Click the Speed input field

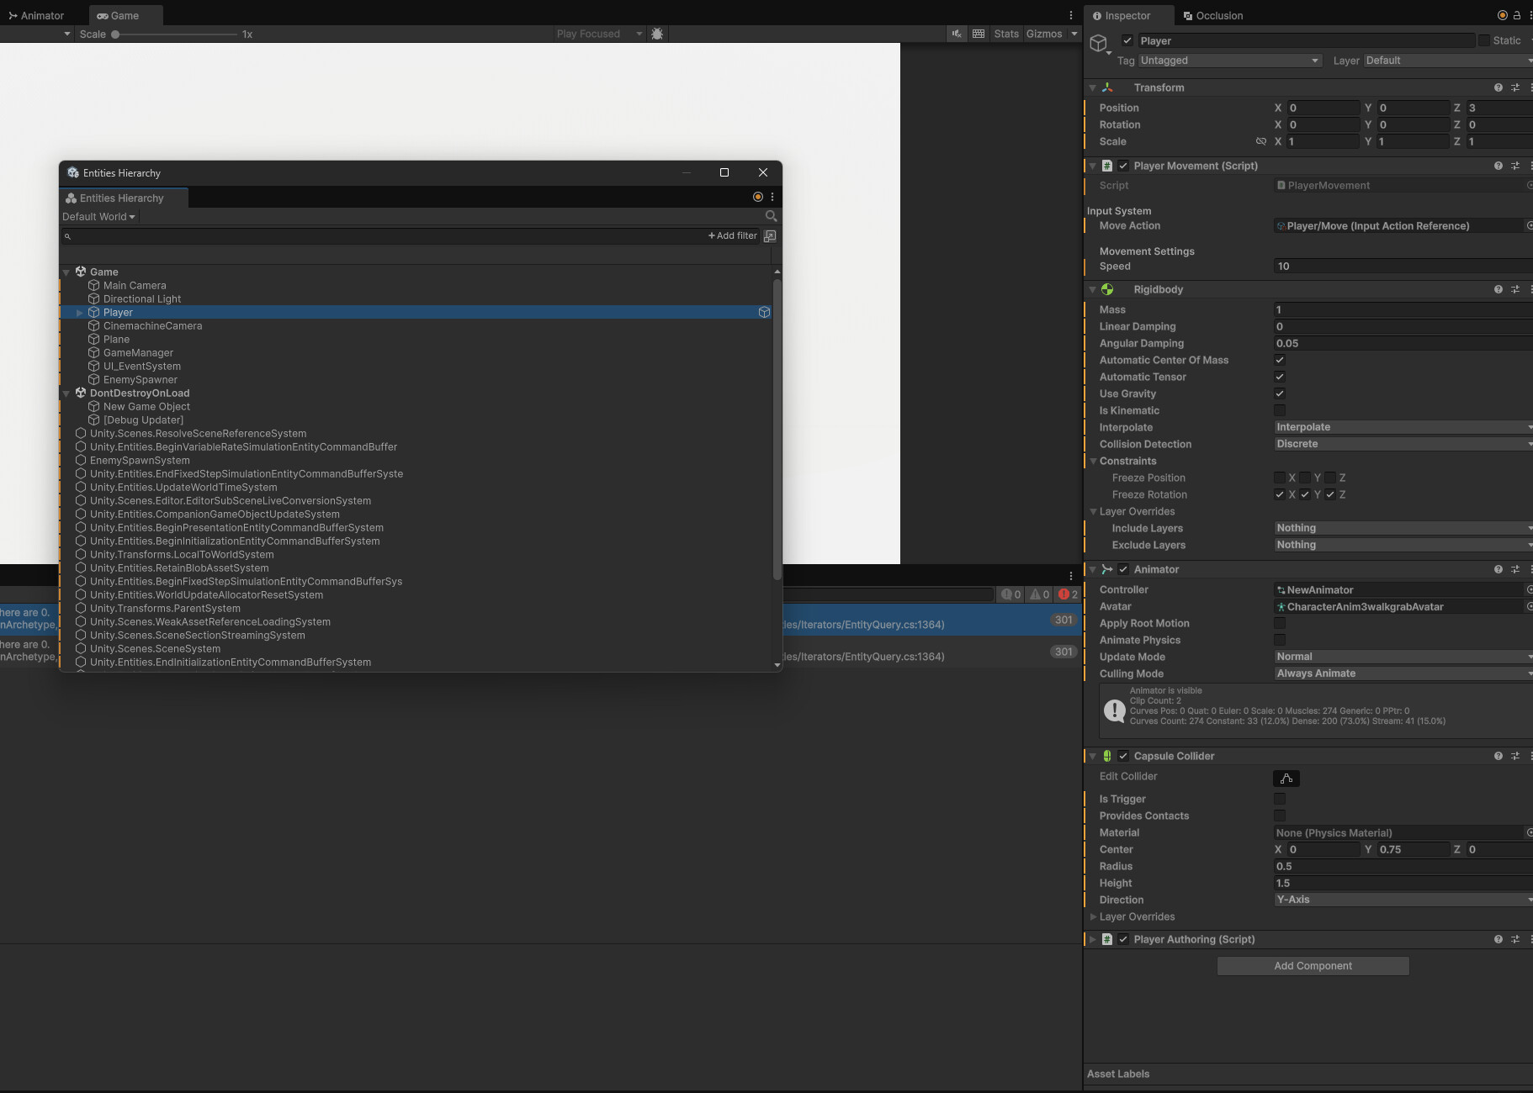tap(1399, 266)
